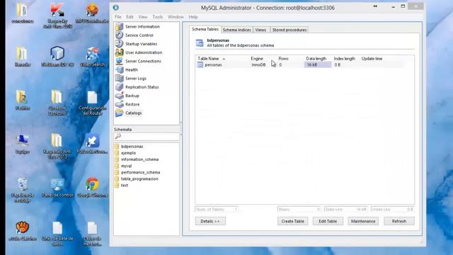Open the Edit menu
Viewport: 453px width, 255px height.
[130, 17]
